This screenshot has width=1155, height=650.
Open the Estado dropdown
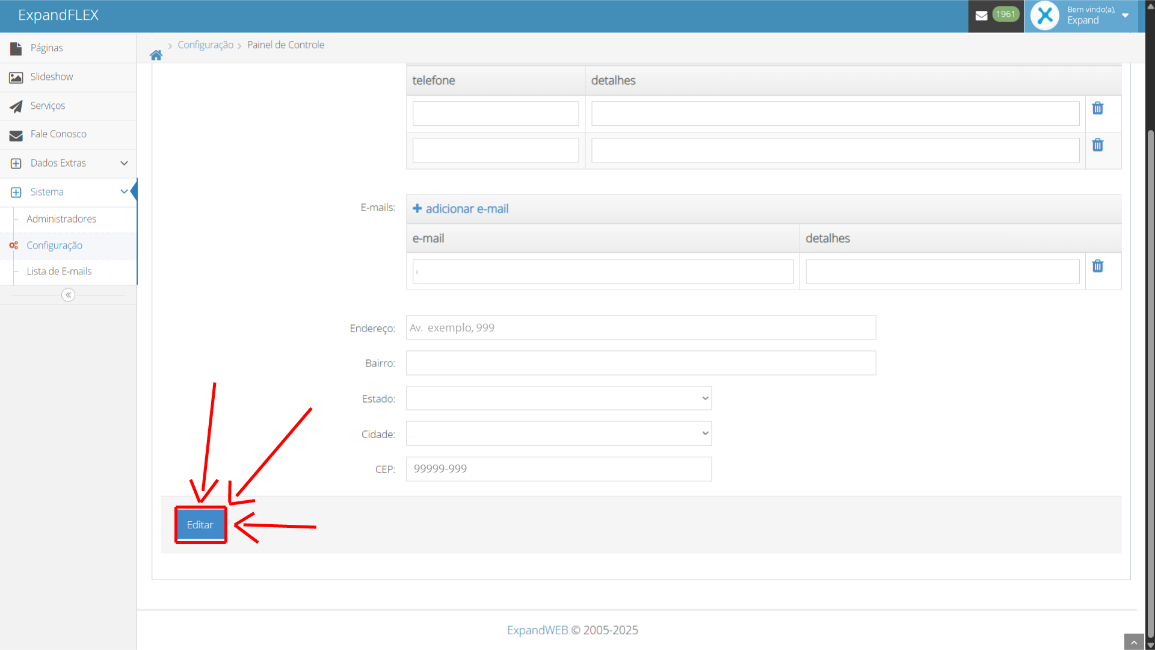(558, 398)
